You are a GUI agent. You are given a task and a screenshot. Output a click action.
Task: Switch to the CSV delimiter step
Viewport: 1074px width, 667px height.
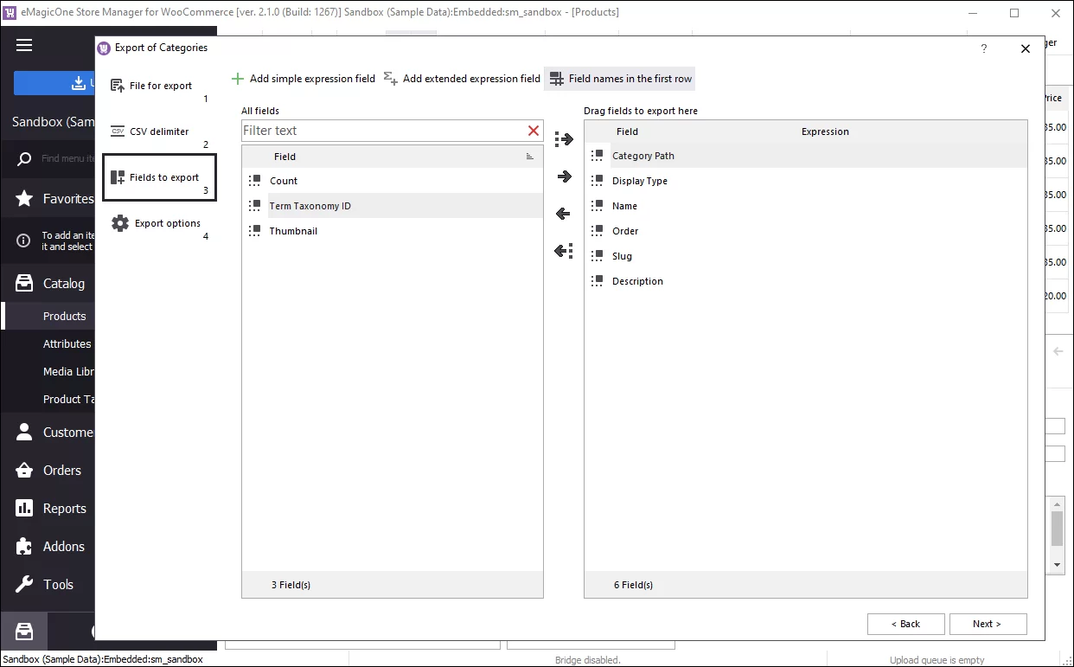point(159,131)
